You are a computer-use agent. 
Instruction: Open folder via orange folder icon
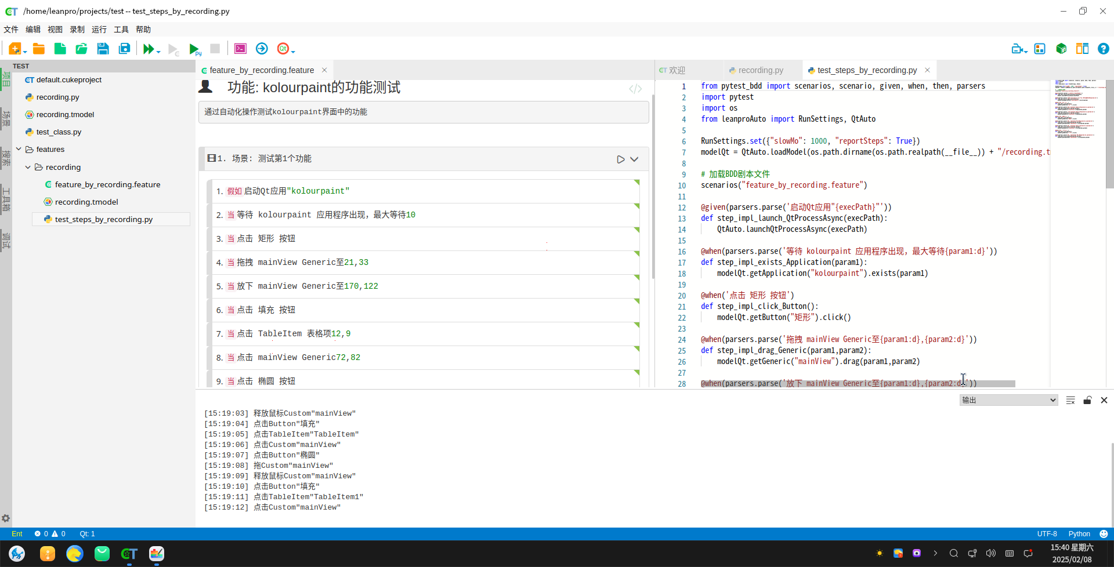pos(39,49)
